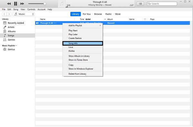This screenshot has width=193, height=127.
Task: Choose Show in Windows Explorer
Action: pyautogui.click(x=83, y=69)
